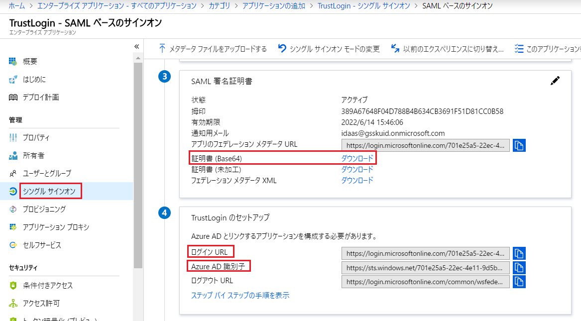Click メタデータ ファイルをアップロードする button
The width and height of the screenshot is (581, 321).
pos(213,49)
